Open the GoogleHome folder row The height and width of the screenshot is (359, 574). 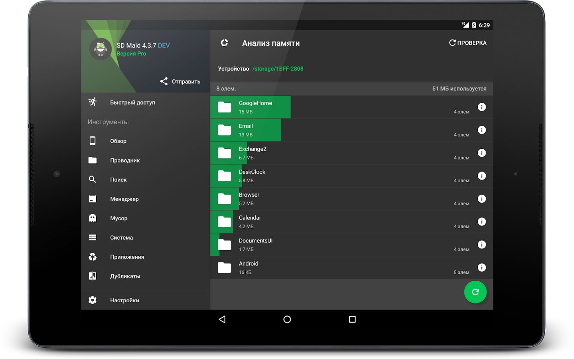[351, 107]
